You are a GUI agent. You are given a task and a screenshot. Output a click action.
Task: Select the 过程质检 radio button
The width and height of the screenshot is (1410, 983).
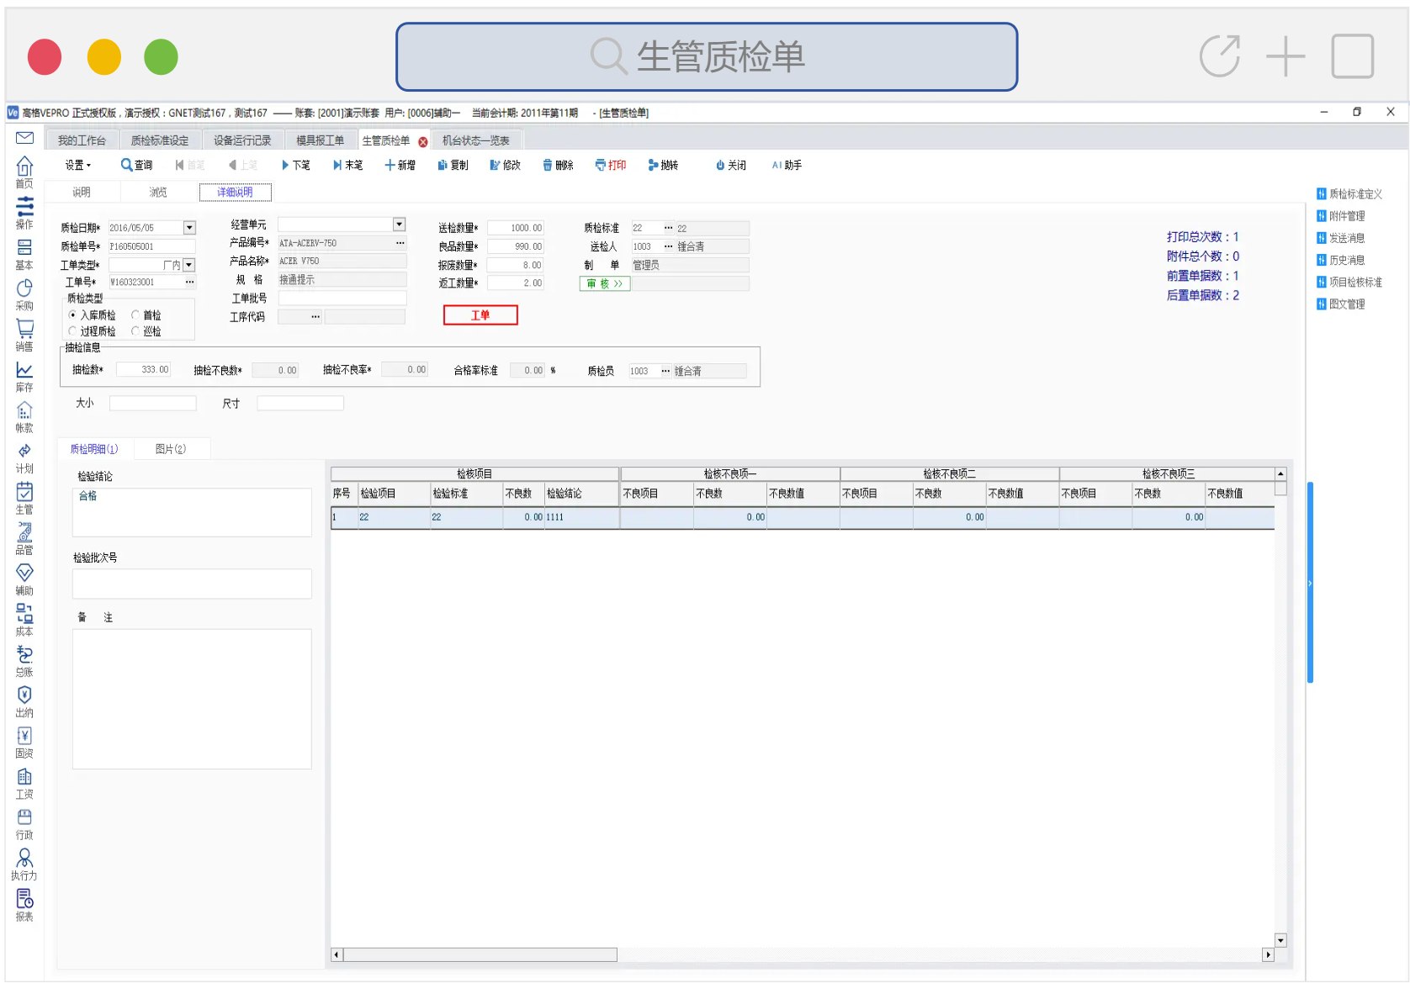click(72, 331)
